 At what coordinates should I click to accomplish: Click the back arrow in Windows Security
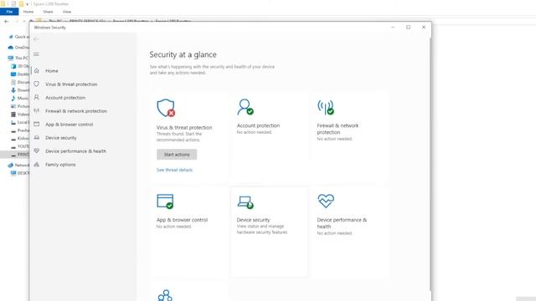[36, 39]
